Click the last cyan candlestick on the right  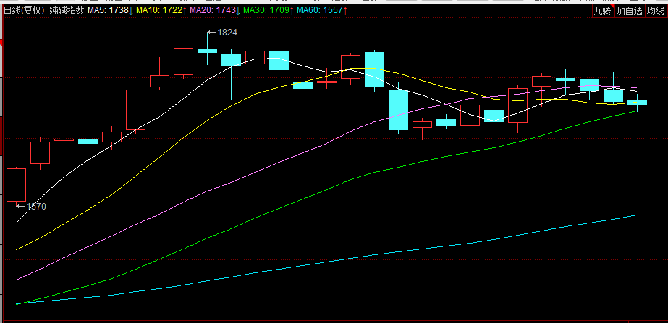pos(638,103)
